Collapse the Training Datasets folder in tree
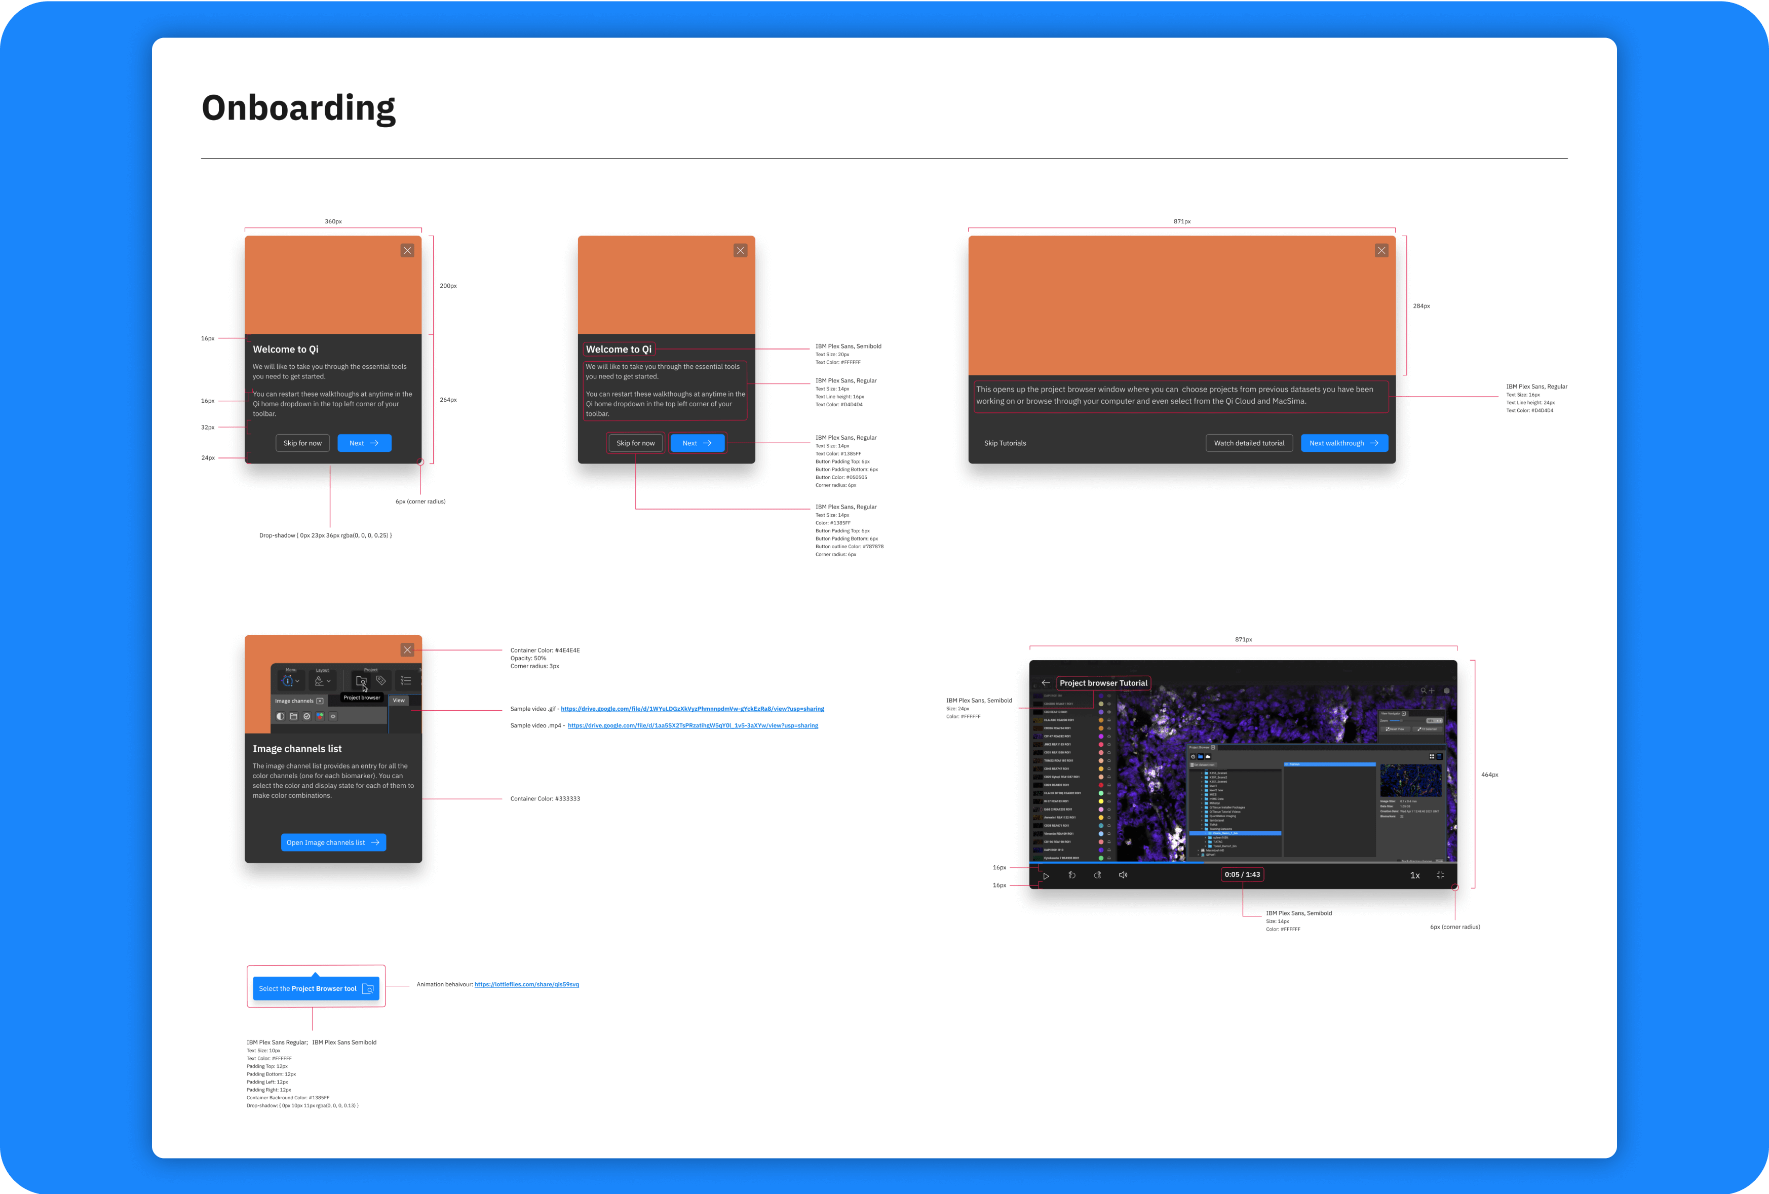This screenshot has width=1769, height=1194. [x=1202, y=829]
